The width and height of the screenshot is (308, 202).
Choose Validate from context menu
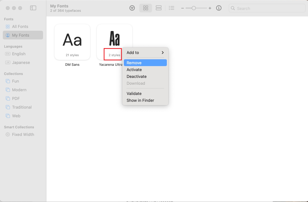[145, 93]
